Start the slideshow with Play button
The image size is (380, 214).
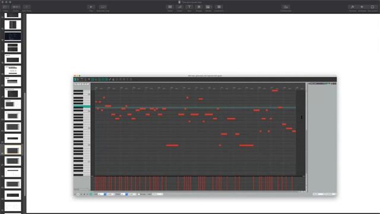click(x=91, y=7)
